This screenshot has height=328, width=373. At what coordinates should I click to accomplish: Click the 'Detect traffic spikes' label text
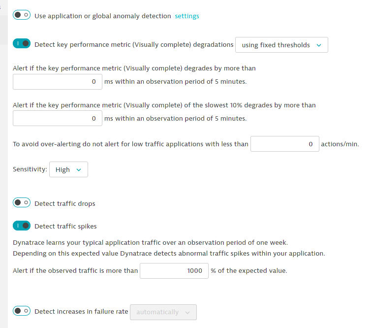[65, 227]
